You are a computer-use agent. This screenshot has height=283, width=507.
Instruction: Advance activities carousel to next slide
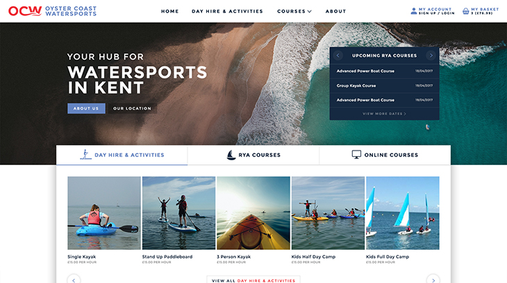coord(433,280)
